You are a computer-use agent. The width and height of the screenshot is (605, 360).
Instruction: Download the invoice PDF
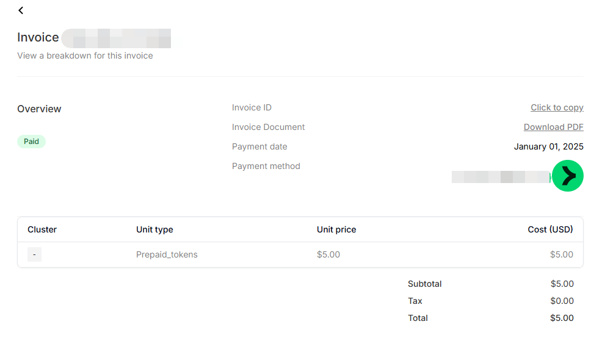pyautogui.click(x=553, y=127)
